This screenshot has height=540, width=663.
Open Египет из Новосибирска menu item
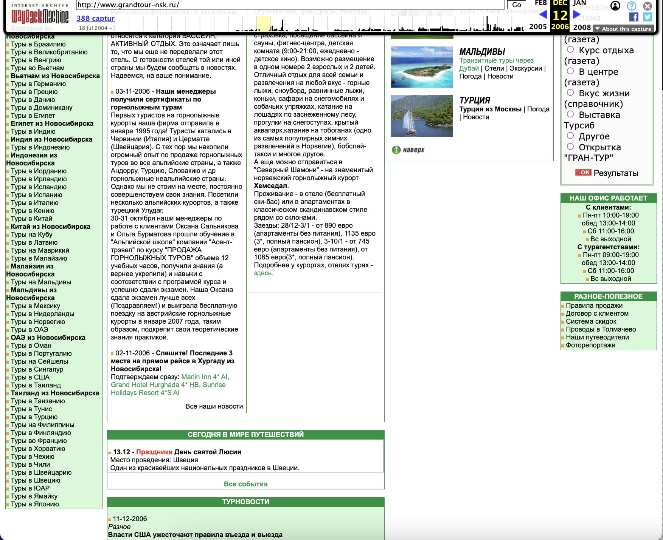coord(52,123)
